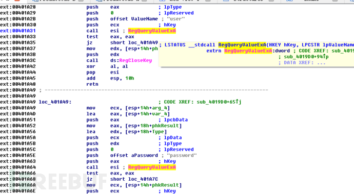Viewport: 354px width, 194px height.
Task: Click 'offset ValueName' operand
Action: (134, 19)
